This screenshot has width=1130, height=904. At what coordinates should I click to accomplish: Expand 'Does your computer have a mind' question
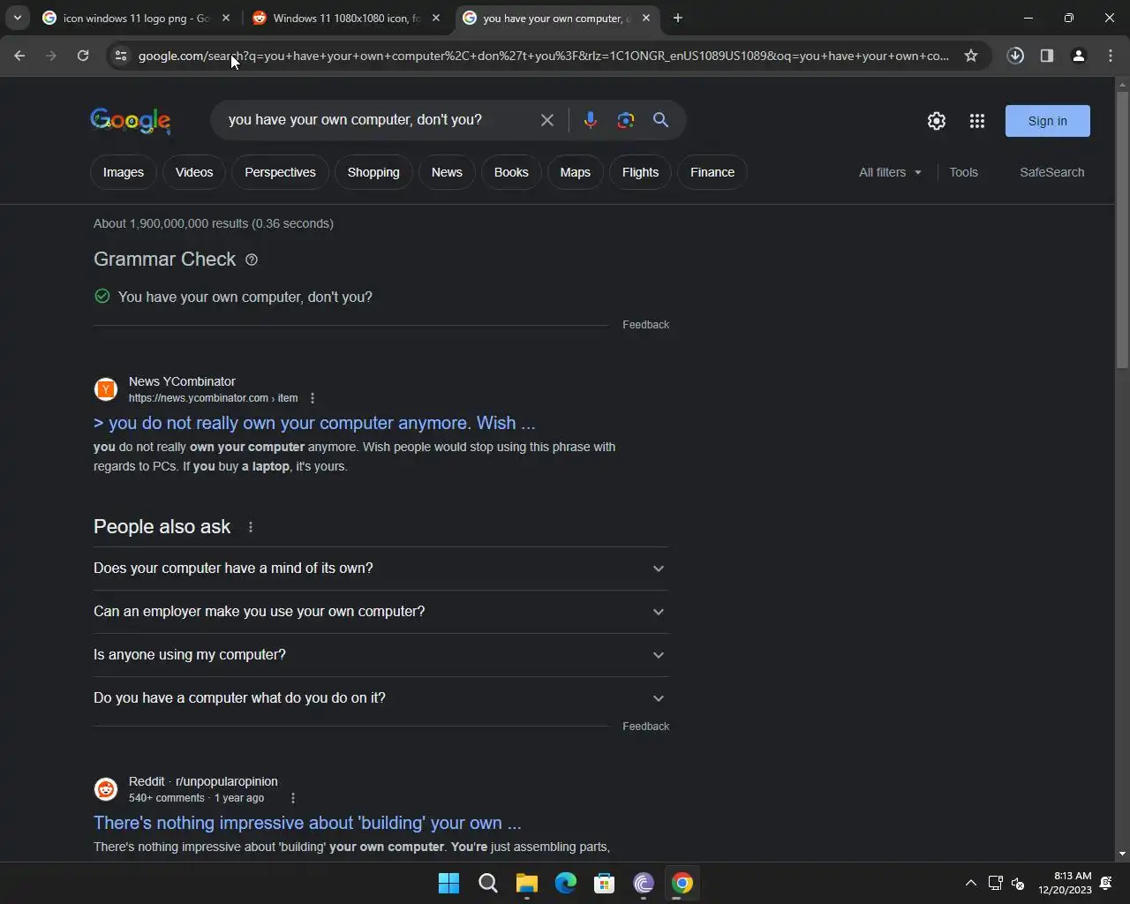point(380,569)
